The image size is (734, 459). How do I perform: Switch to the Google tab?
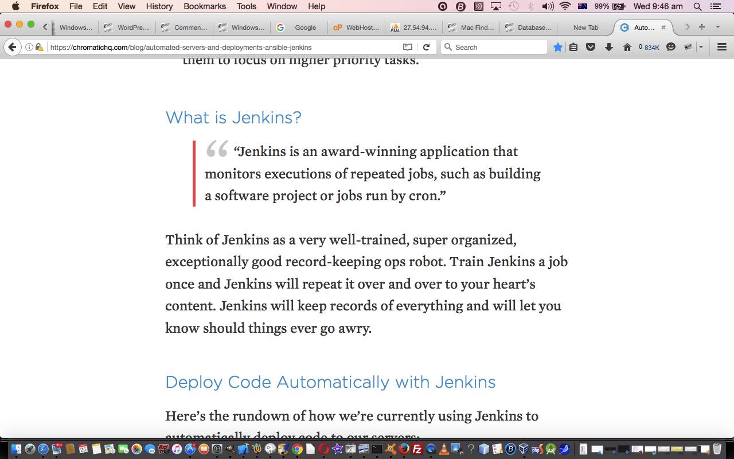click(299, 27)
